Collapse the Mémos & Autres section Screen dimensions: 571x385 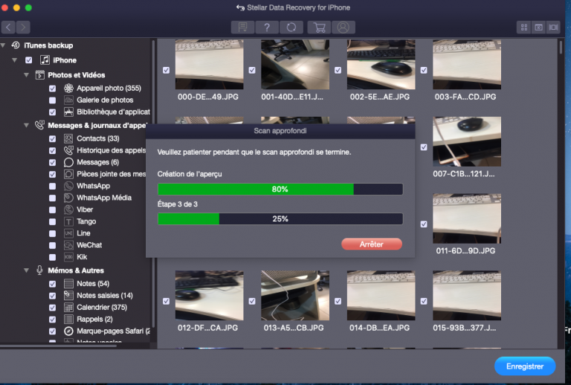(26, 271)
